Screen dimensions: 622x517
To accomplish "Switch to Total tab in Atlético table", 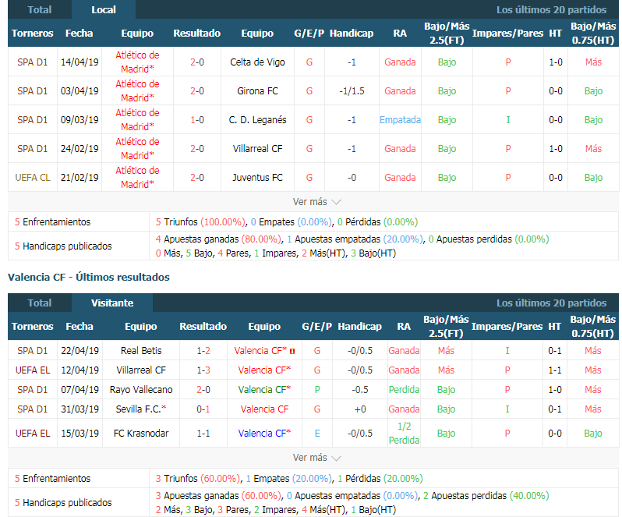I will point(39,9).
